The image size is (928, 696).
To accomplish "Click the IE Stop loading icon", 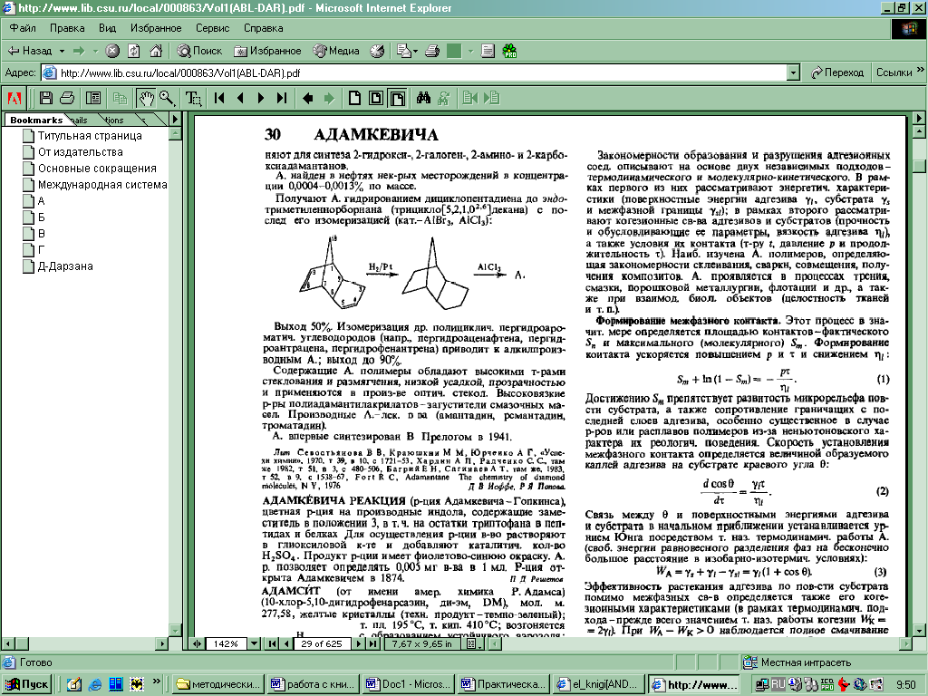I will pyautogui.click(x=112, y=51).
